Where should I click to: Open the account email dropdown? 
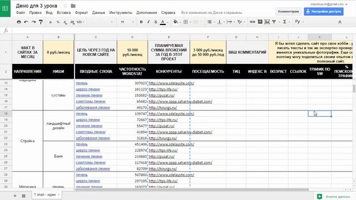(x=329, y=4)
